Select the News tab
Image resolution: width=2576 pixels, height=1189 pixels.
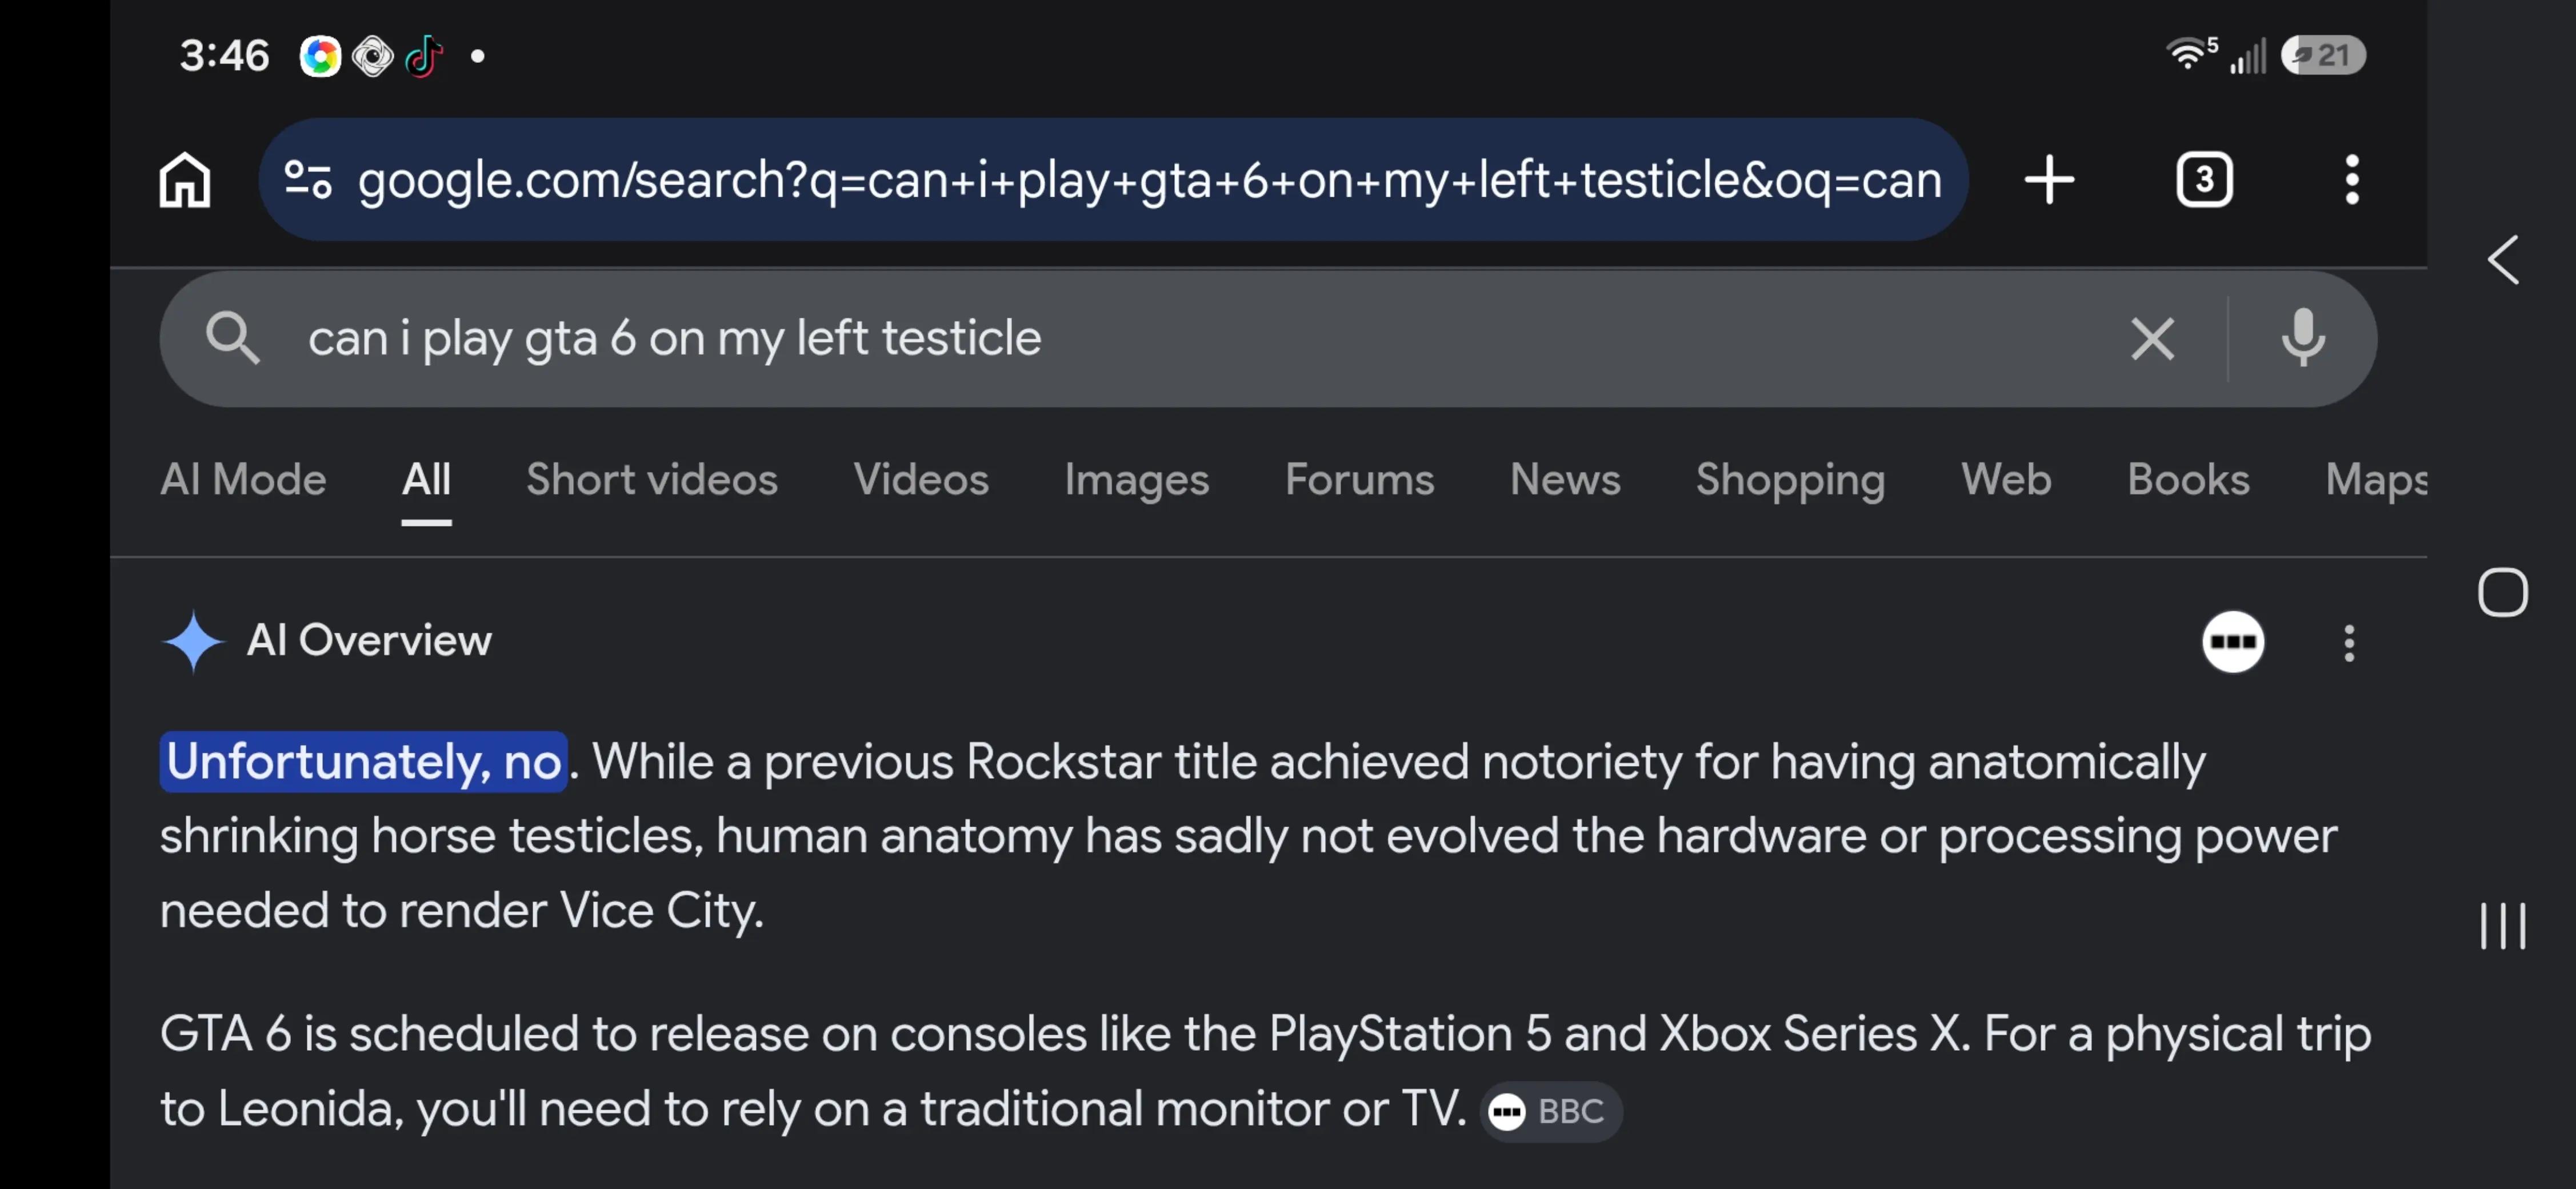1564,480
